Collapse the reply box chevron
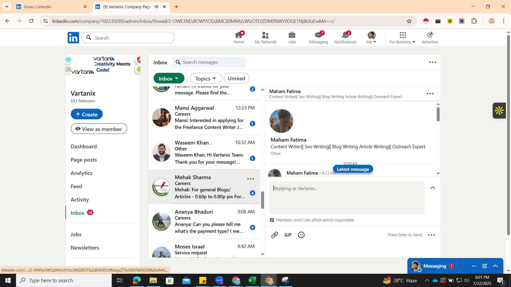511x287 pixels. point(433,188)
